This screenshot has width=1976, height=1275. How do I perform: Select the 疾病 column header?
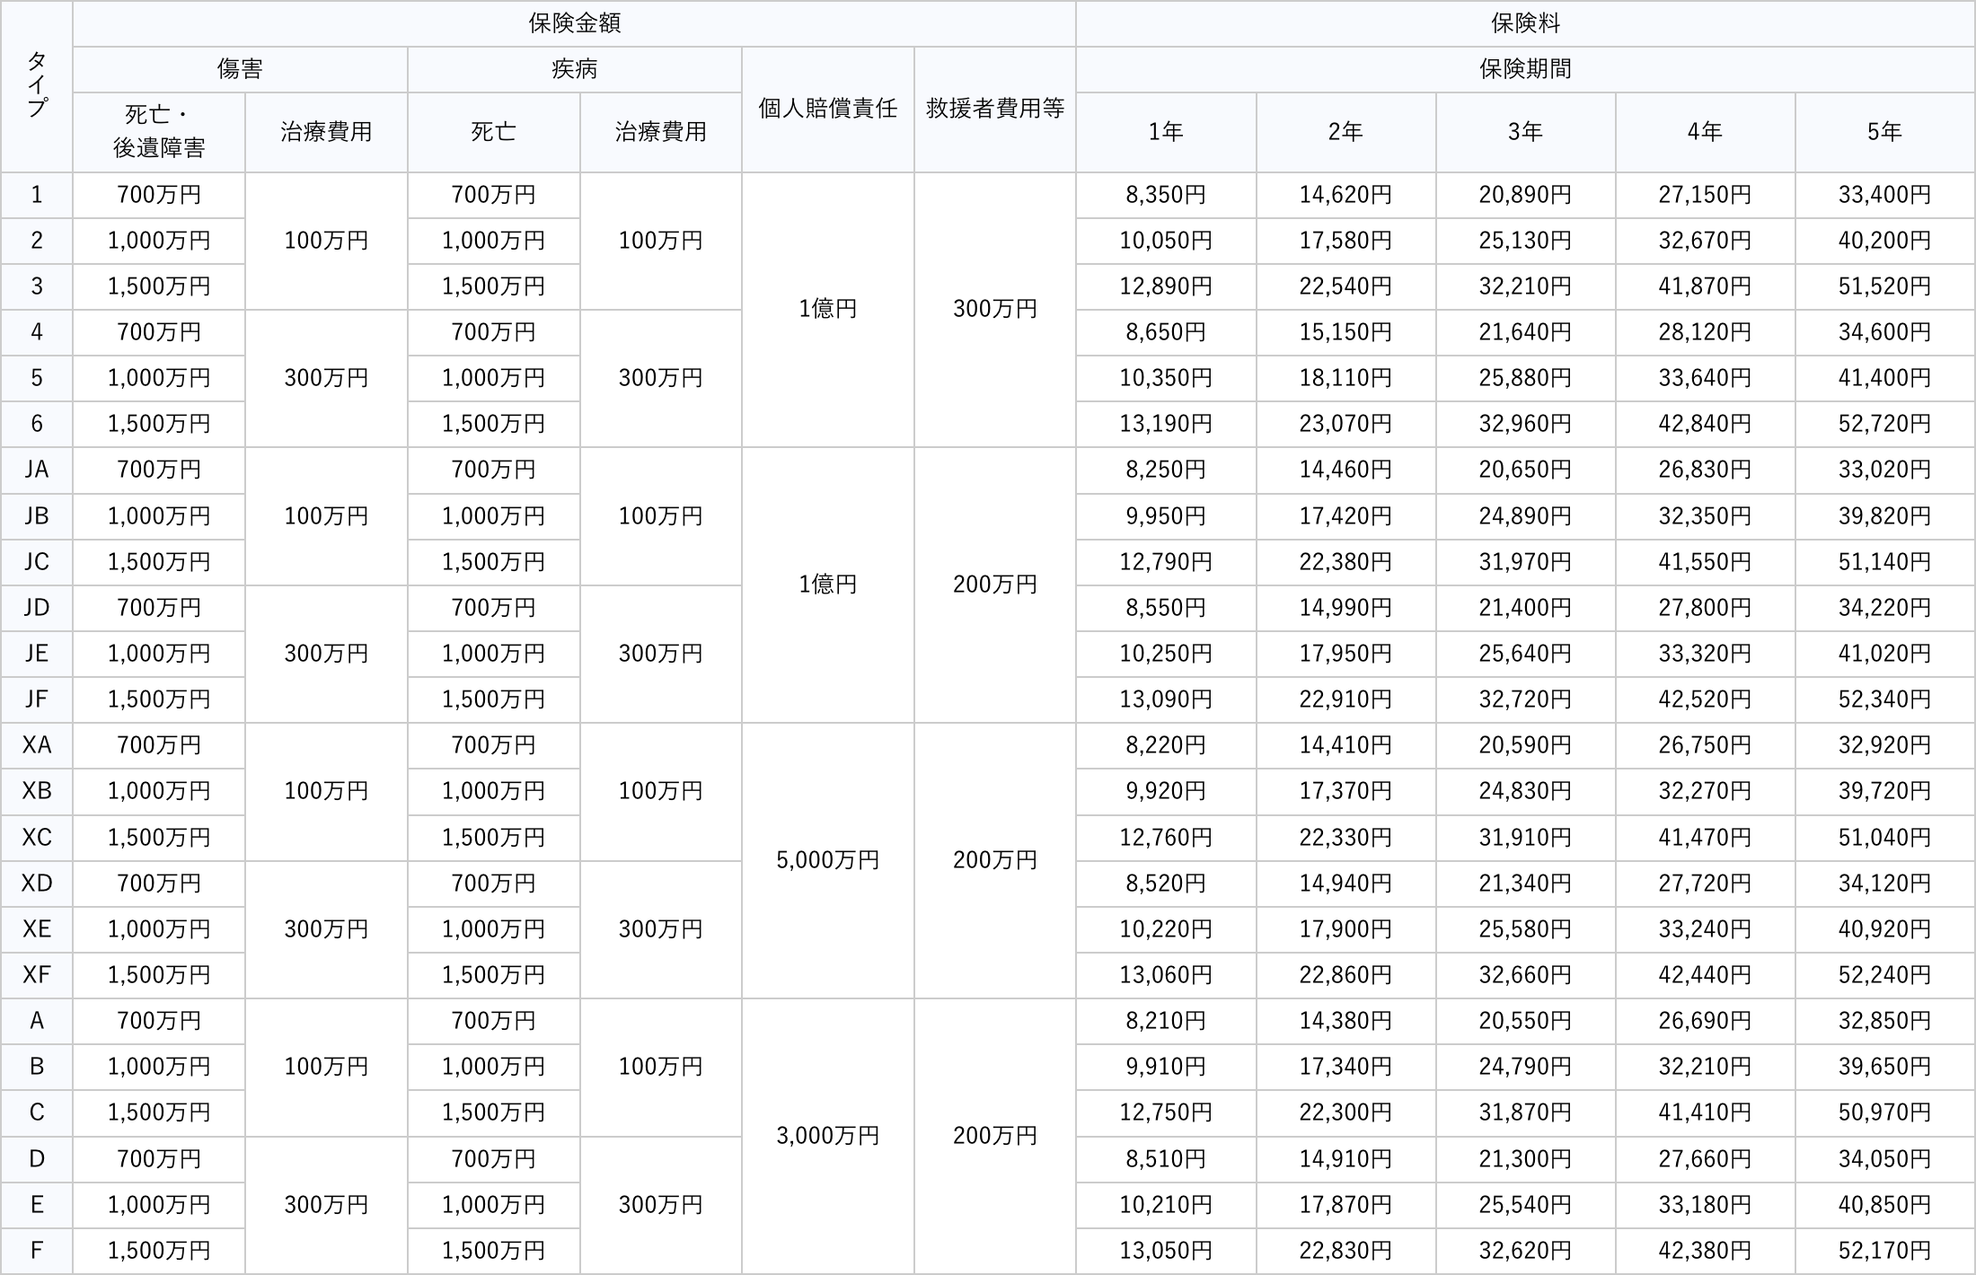pos(574,69)
